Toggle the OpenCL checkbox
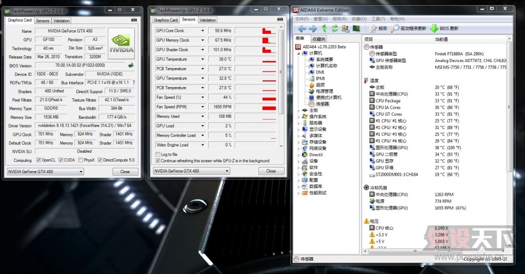525x274 pixels. tap(38, 160)
